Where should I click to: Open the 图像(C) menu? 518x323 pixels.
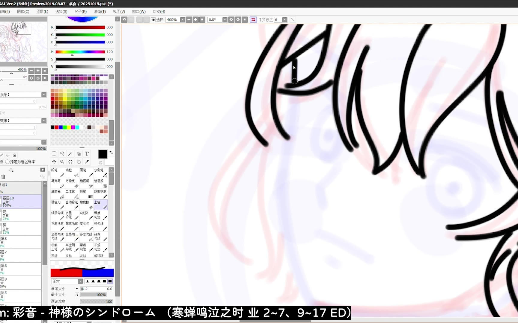point(23,12)
